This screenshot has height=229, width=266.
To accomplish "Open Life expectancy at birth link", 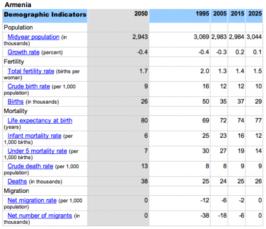I will point(40,120).
